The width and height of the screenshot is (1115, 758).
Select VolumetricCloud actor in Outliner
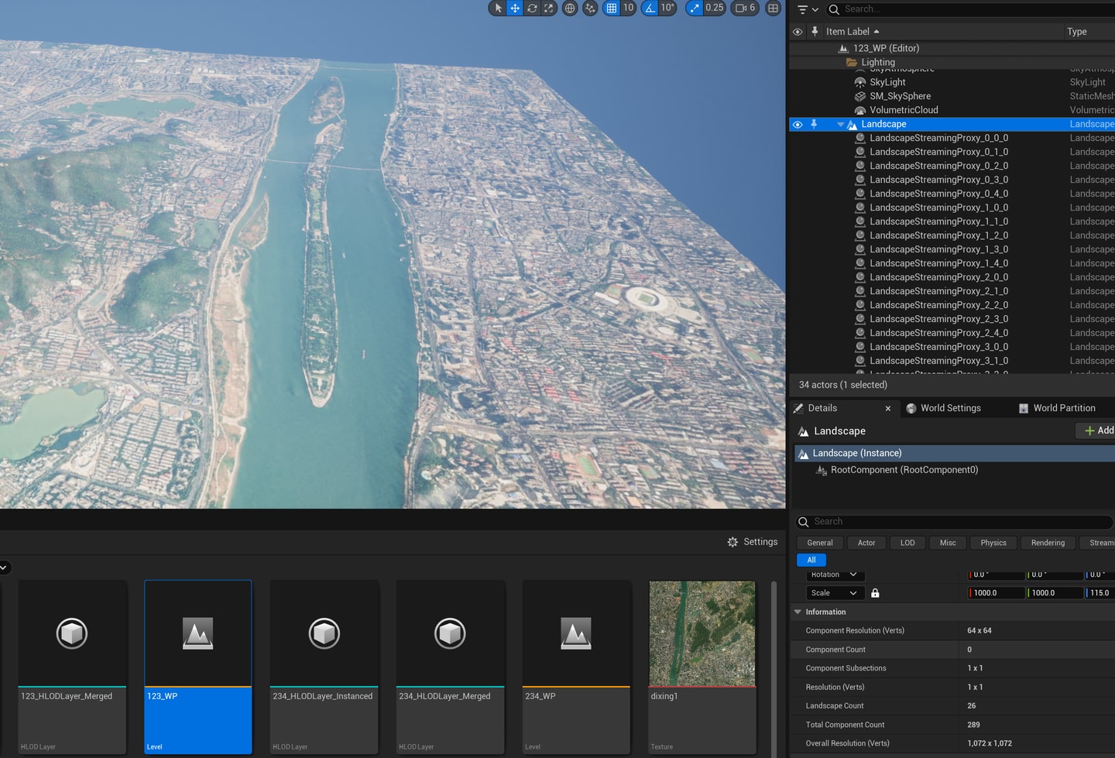904,110
